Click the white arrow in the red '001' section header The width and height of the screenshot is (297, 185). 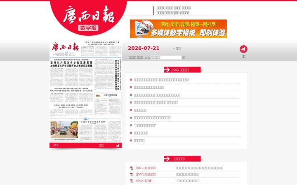(x=167, y=69)
